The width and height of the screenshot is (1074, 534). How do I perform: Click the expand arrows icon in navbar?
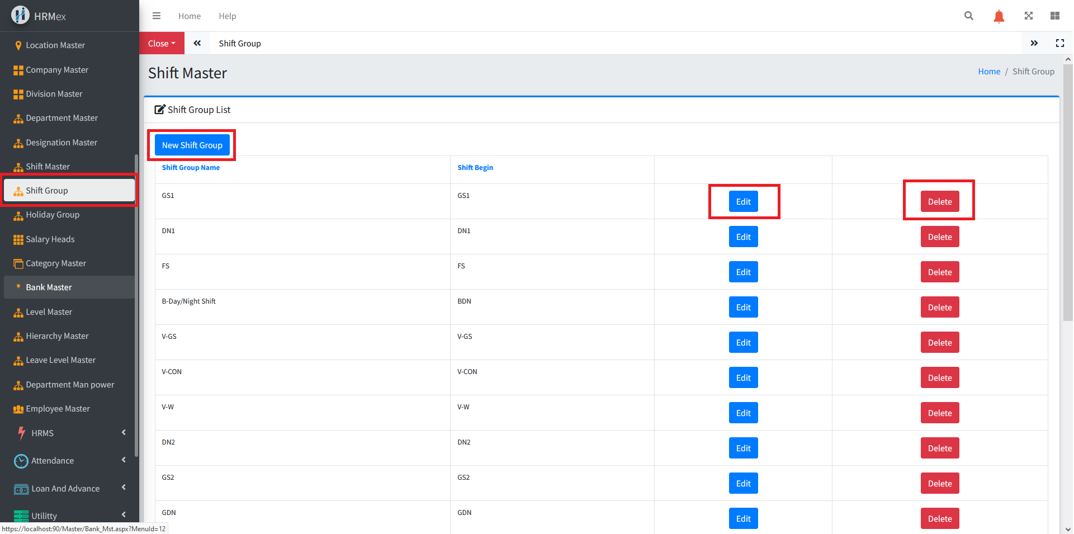(1028, 16)
